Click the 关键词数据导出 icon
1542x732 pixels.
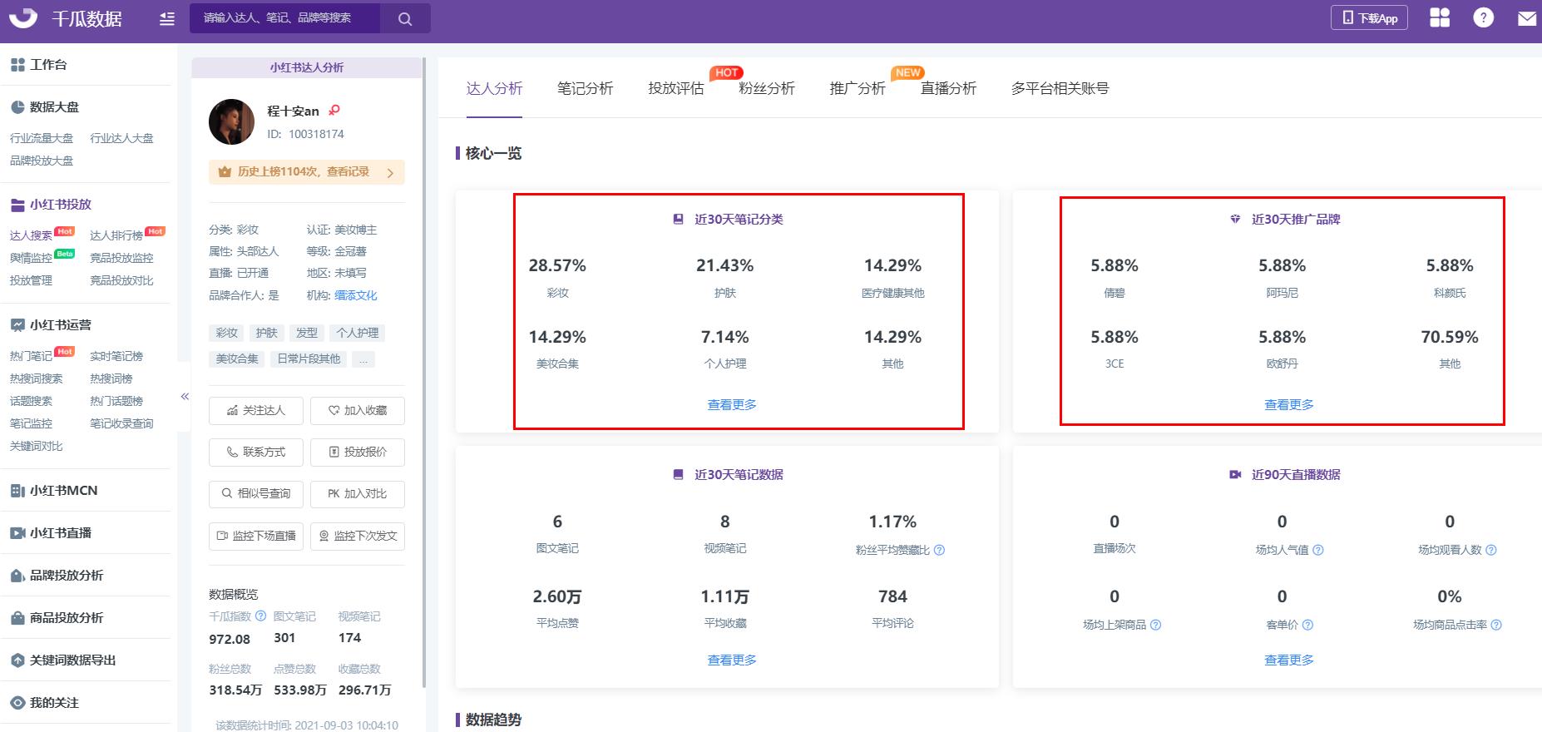pyautogui.click(x=17, y=660)
